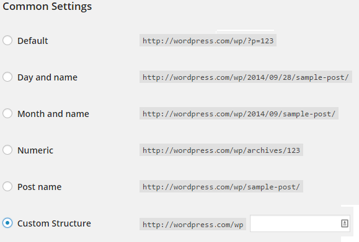Click the "Post name" label text
This screenshot has width=359, height=242.
40,187
